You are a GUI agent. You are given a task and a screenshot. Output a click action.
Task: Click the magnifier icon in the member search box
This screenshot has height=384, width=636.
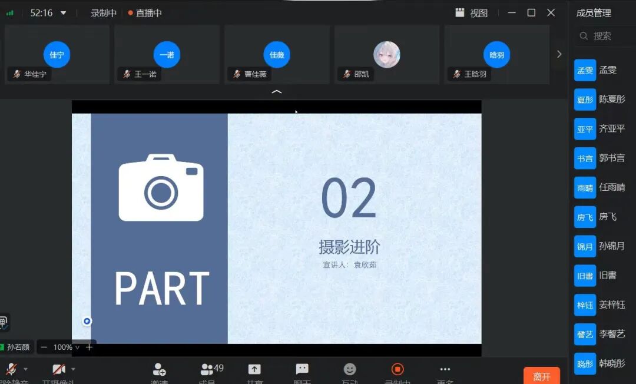pos(584,36)
